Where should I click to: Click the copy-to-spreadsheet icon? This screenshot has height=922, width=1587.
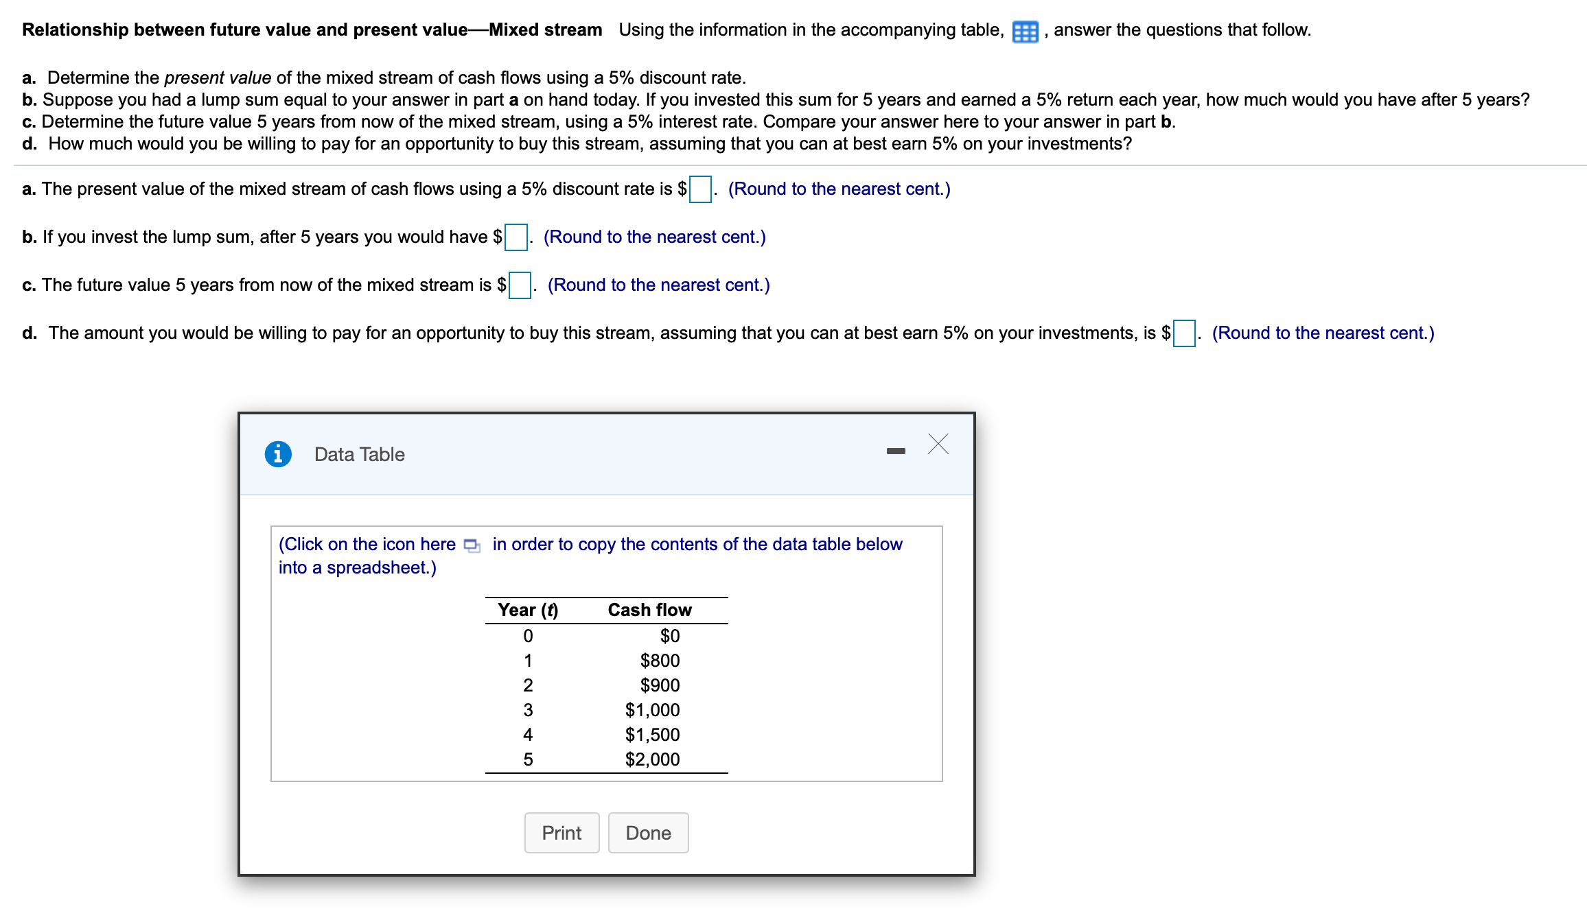pos(472,545)
